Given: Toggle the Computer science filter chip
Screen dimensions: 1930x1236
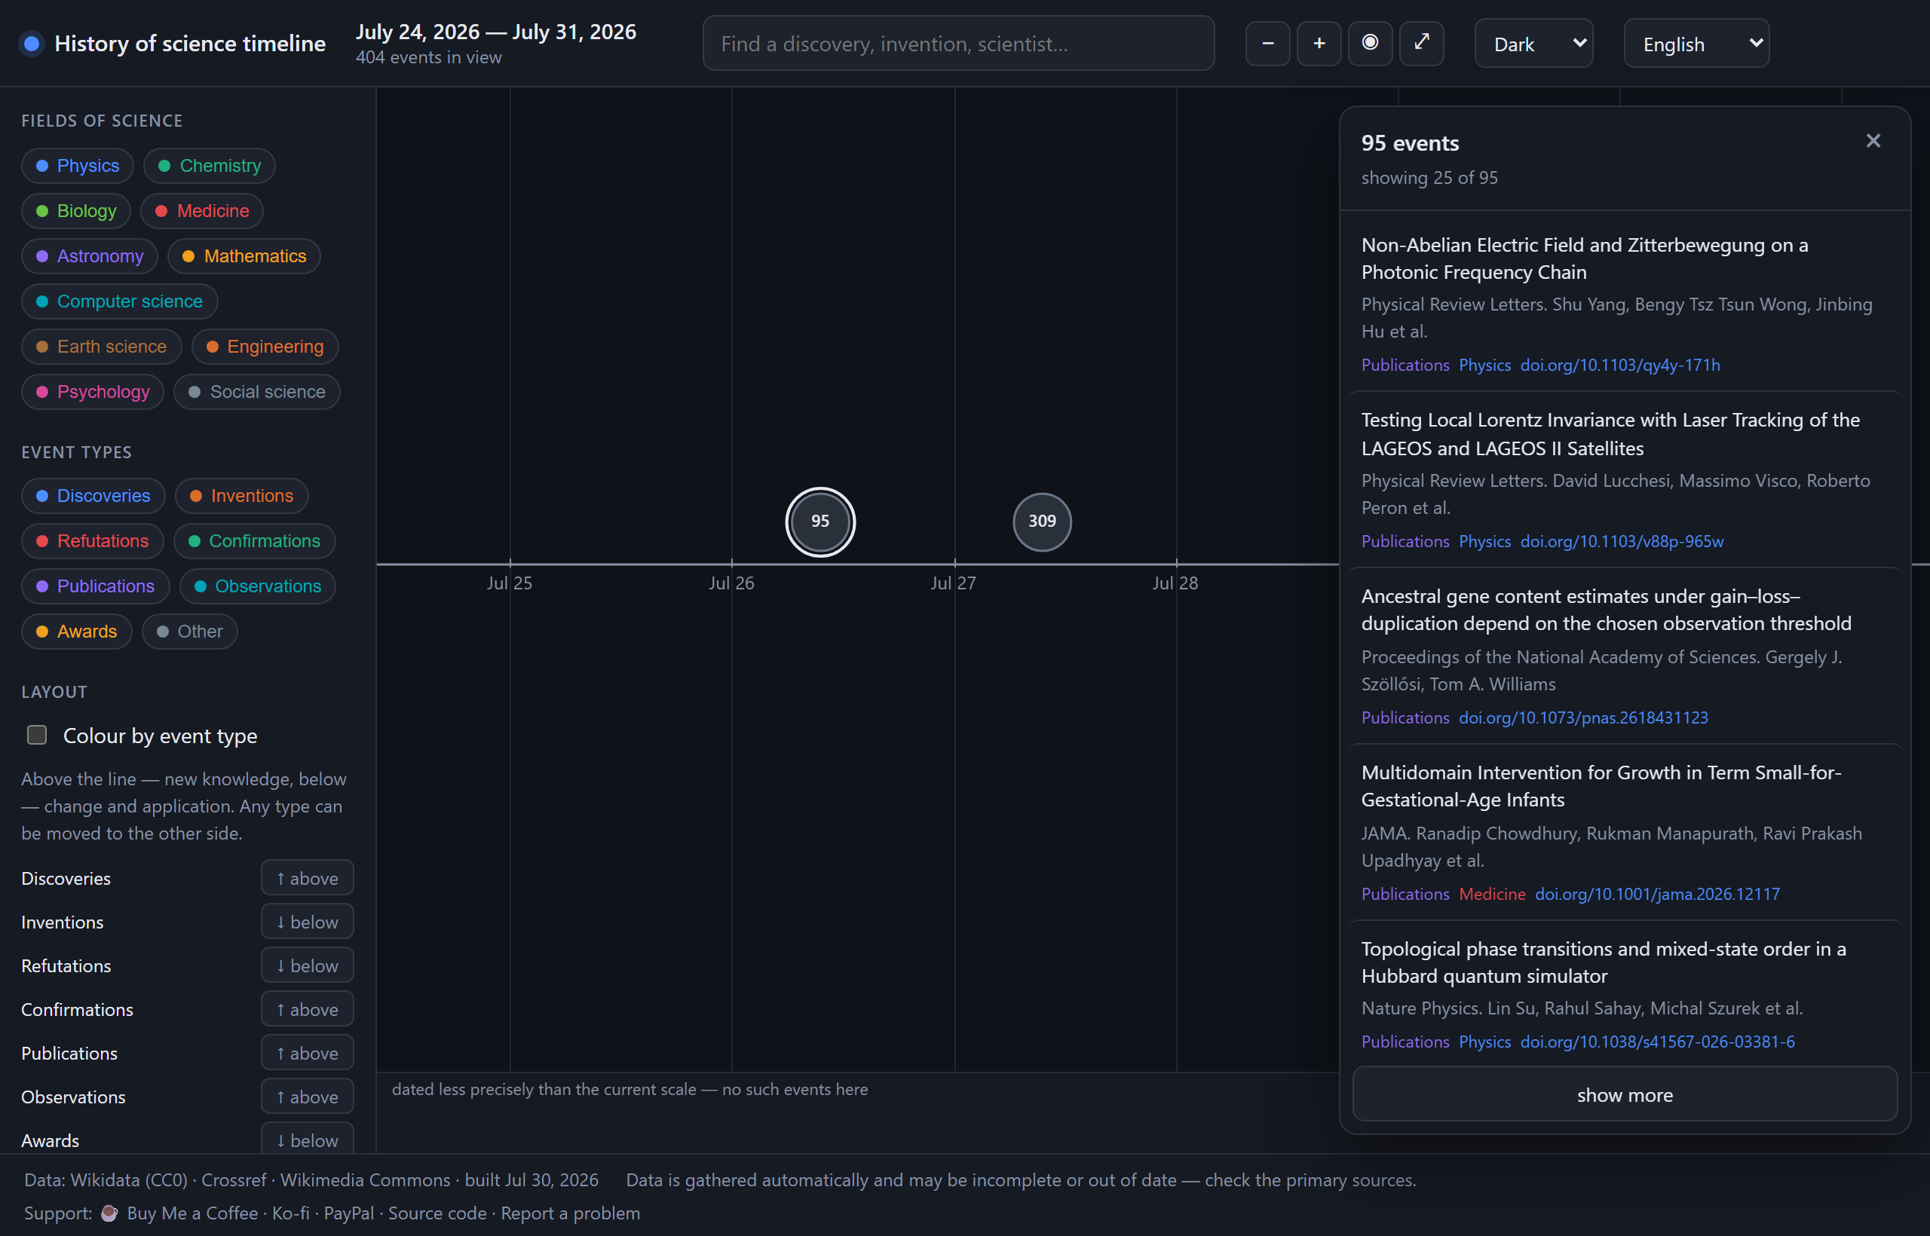Looking at the screenshot, I should click(x=120, y=301).
